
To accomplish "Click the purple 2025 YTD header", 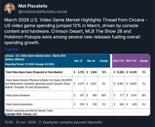I will (119, 61).
